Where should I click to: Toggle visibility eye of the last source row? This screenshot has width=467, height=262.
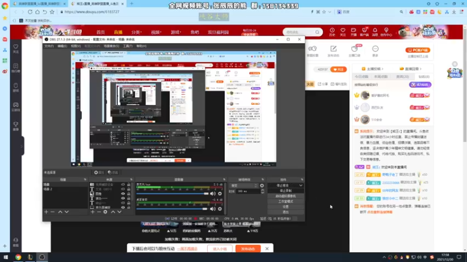[x=123, y=207]
